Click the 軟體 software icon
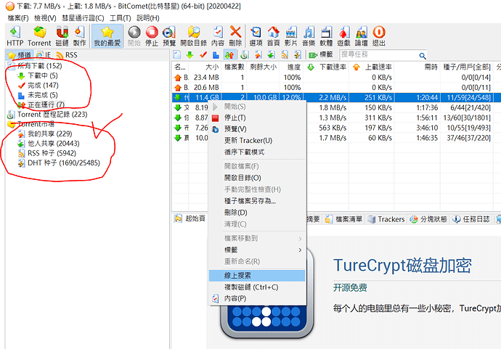The image size is (501, 349). pos(326,36)
